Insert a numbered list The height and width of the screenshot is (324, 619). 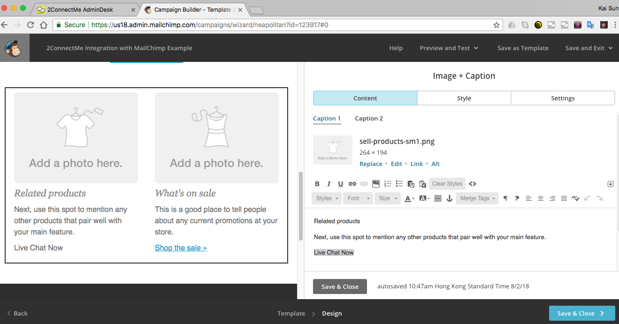(x=388, y=184)
